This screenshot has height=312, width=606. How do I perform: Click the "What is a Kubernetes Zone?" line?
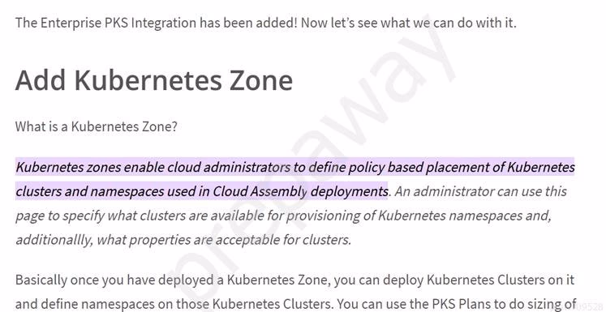point(97,126)
